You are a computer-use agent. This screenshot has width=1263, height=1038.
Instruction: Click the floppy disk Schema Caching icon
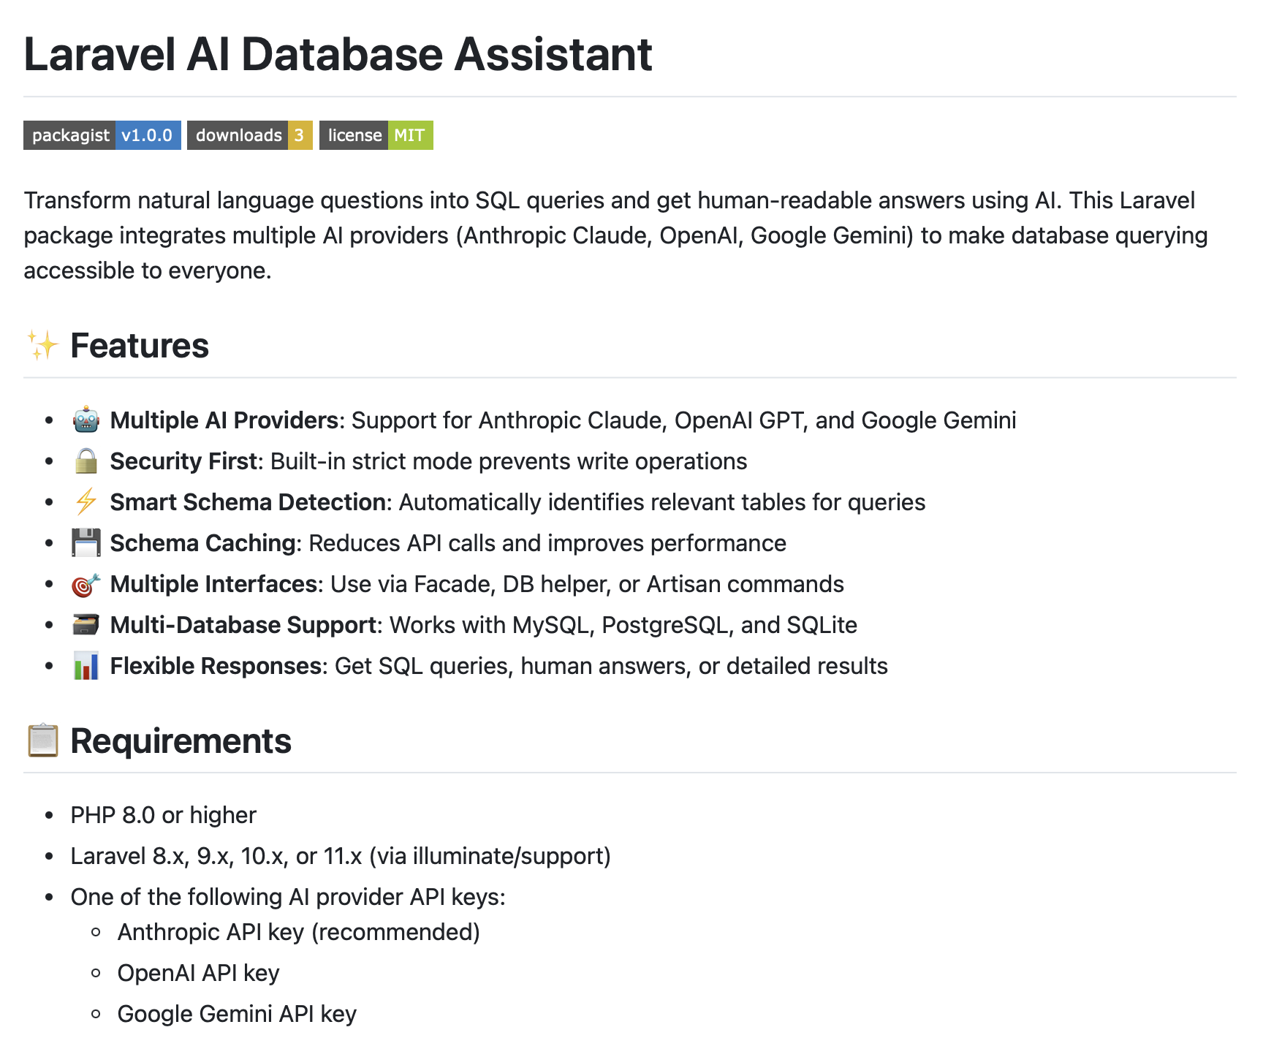[x=86, y=543]
